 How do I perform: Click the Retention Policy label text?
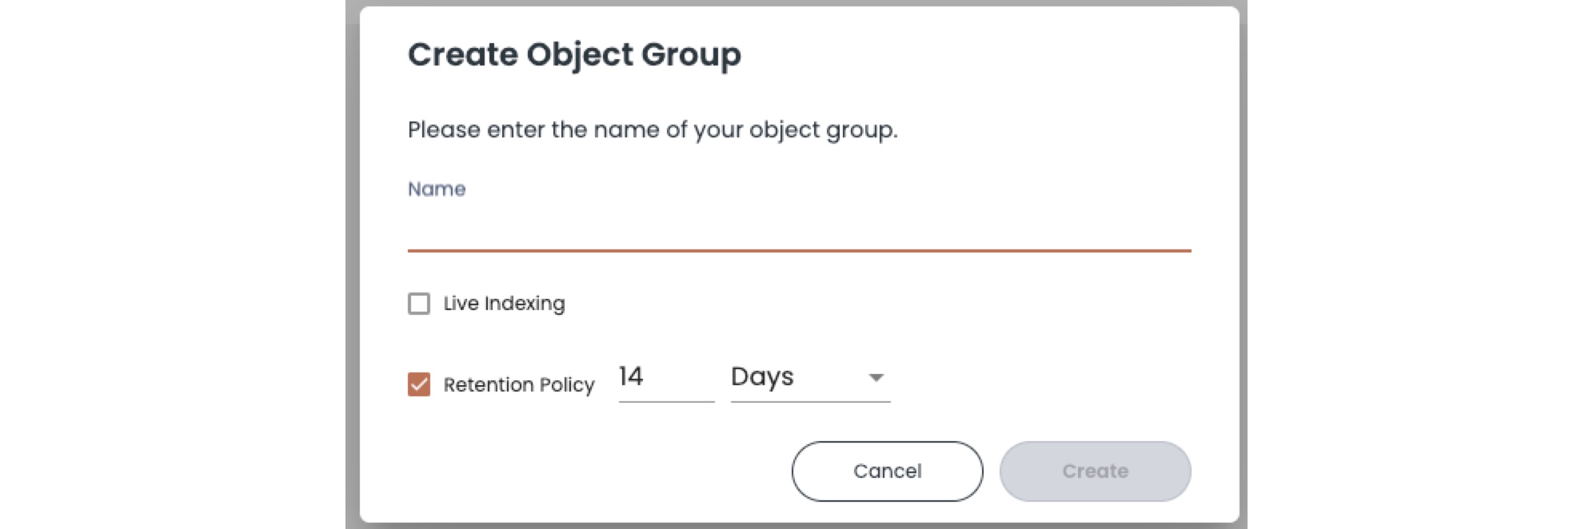(519, 385)
